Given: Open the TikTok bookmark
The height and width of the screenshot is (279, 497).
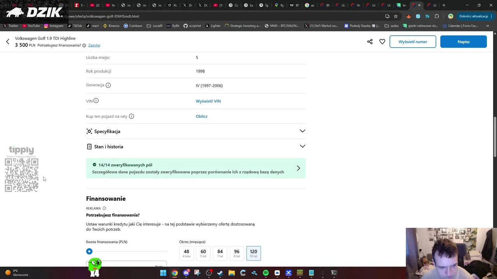Looking at the screenshot, I should pyautogui.click(x=75, y=26).
